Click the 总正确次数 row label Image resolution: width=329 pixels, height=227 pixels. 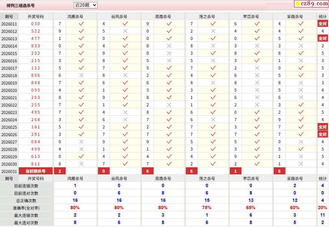26,201
